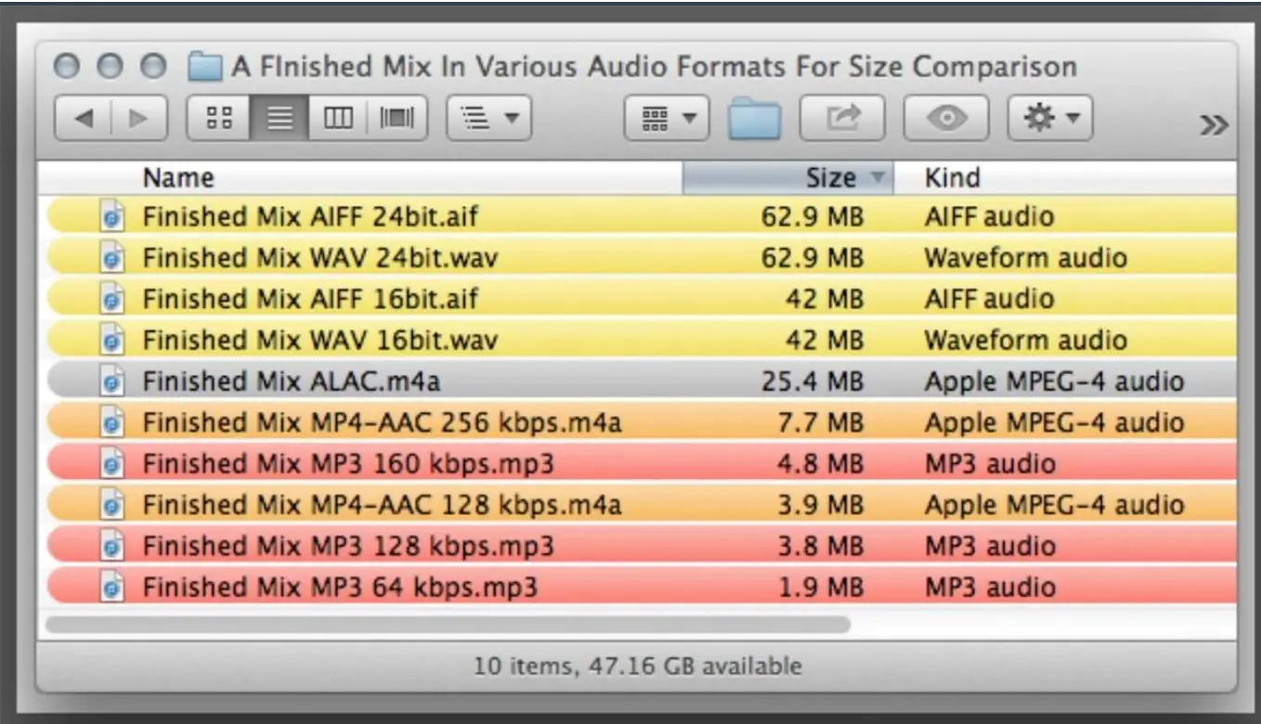Viewport: 1261px width, 724px height.
Task: Go forward using the forward arrow
Action: [x=136, y=118]
